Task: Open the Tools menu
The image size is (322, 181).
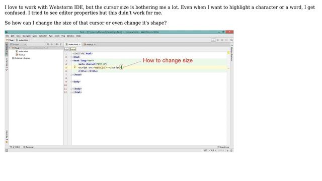Action: [x=57, y=36]
